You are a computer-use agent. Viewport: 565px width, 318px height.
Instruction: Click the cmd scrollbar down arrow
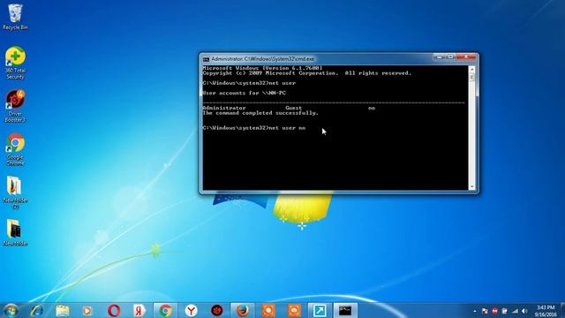pos(471,186)
